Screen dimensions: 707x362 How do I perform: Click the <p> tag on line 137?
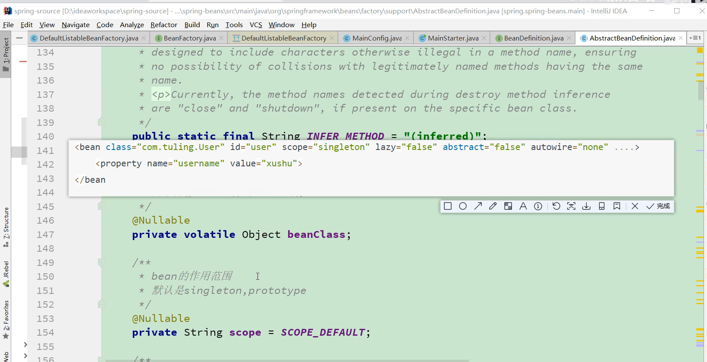pyautogui.click(x=161, y=94)
